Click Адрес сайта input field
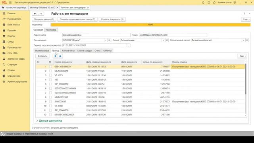 coord(96,35)
